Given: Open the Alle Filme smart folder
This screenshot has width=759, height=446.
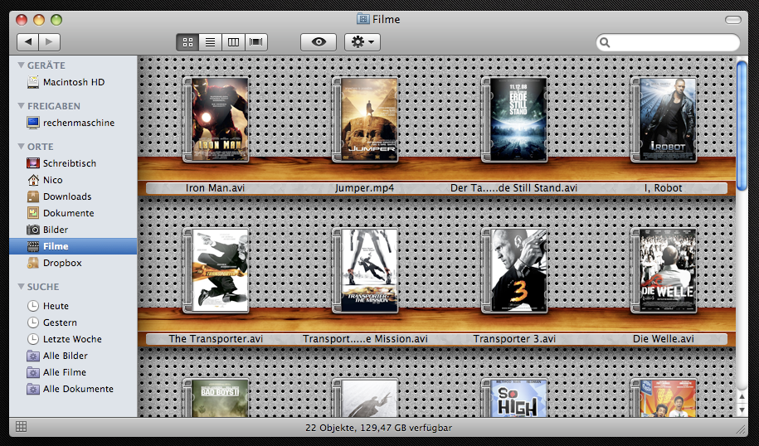Looking at the screenshot, I should (x=73, y=372).
